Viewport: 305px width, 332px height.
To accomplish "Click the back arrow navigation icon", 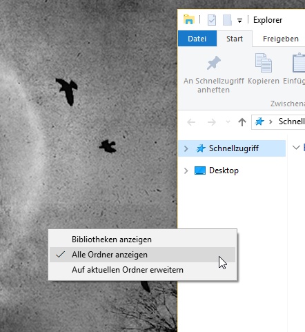I will (x=191, y=122).
